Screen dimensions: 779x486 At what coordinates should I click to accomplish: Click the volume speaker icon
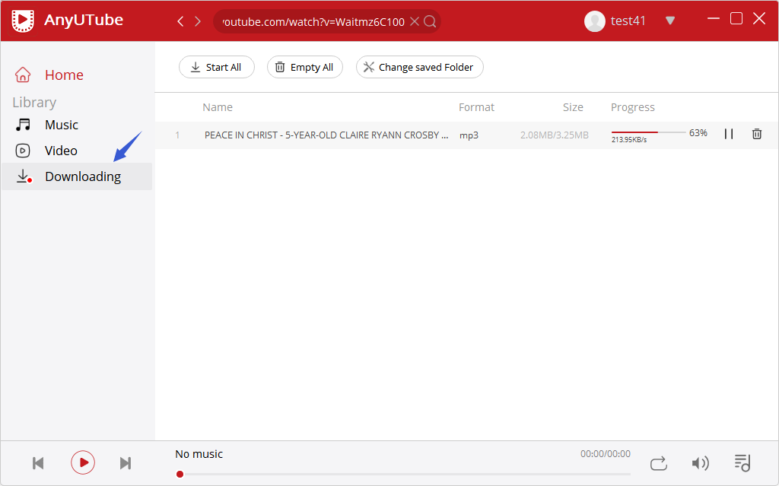(x=701, y=463)
